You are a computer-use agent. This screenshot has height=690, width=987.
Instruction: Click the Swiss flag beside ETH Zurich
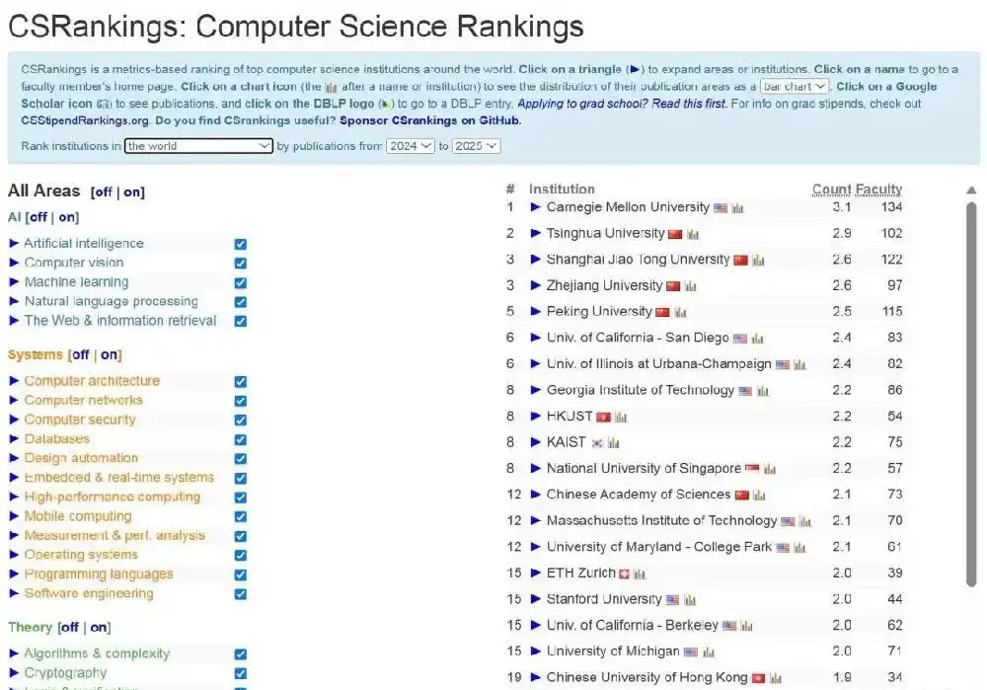pos(625,575)
